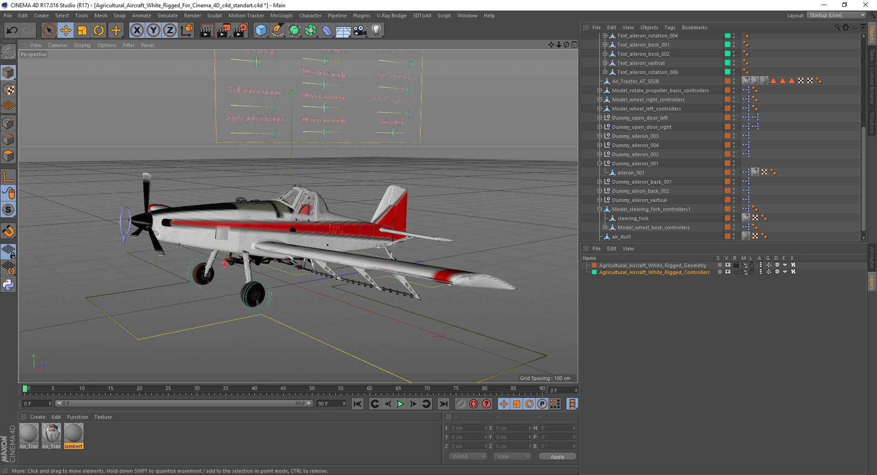Click the Controllers layer green color swatch

[x=594, y=272]
